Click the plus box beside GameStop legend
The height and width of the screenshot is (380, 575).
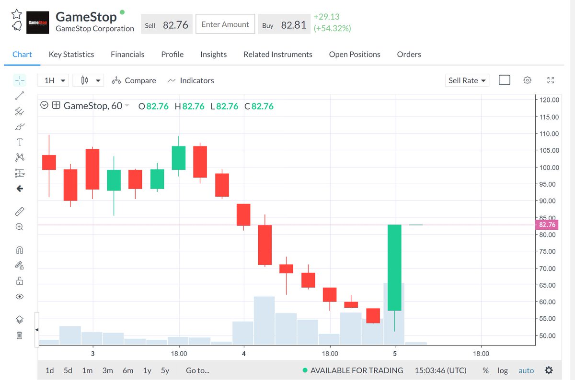click(x=56, y=105)
